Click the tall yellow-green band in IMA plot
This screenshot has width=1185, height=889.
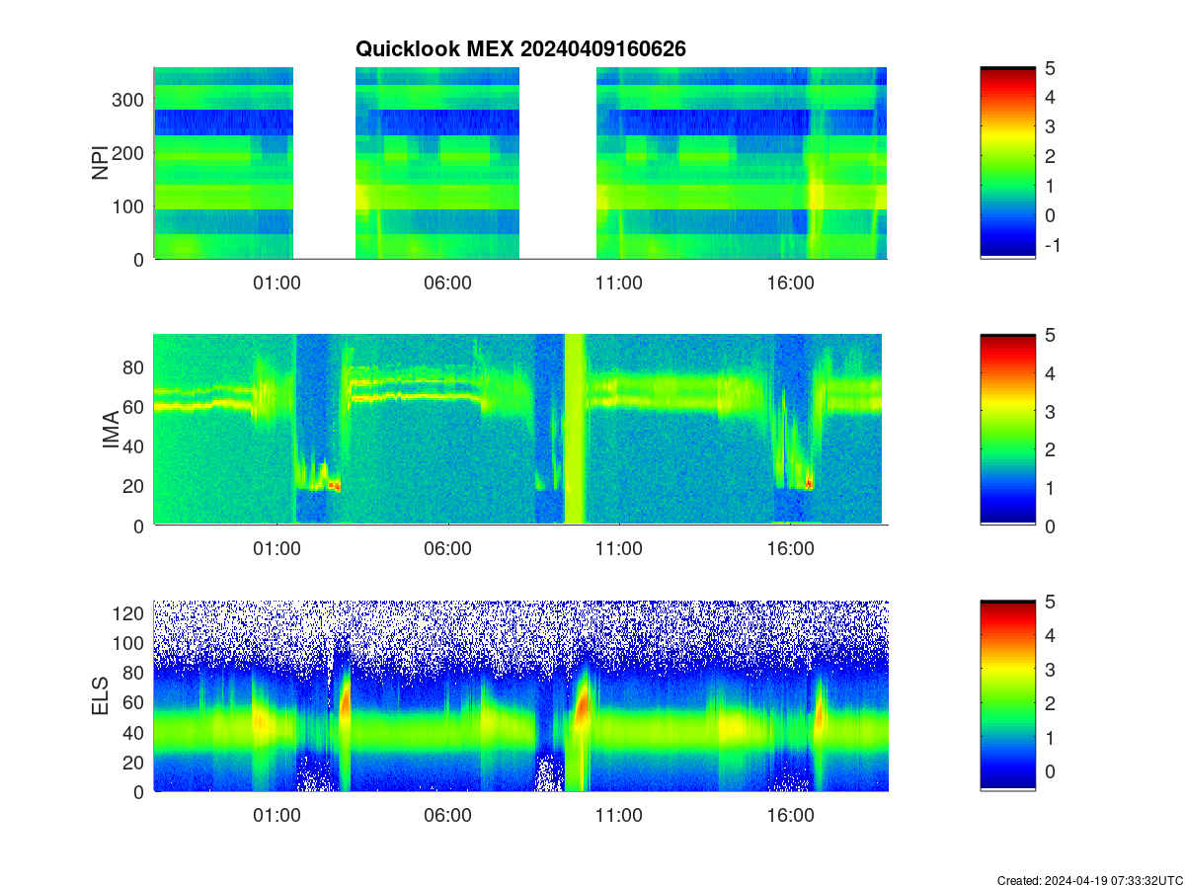(575, 430)
